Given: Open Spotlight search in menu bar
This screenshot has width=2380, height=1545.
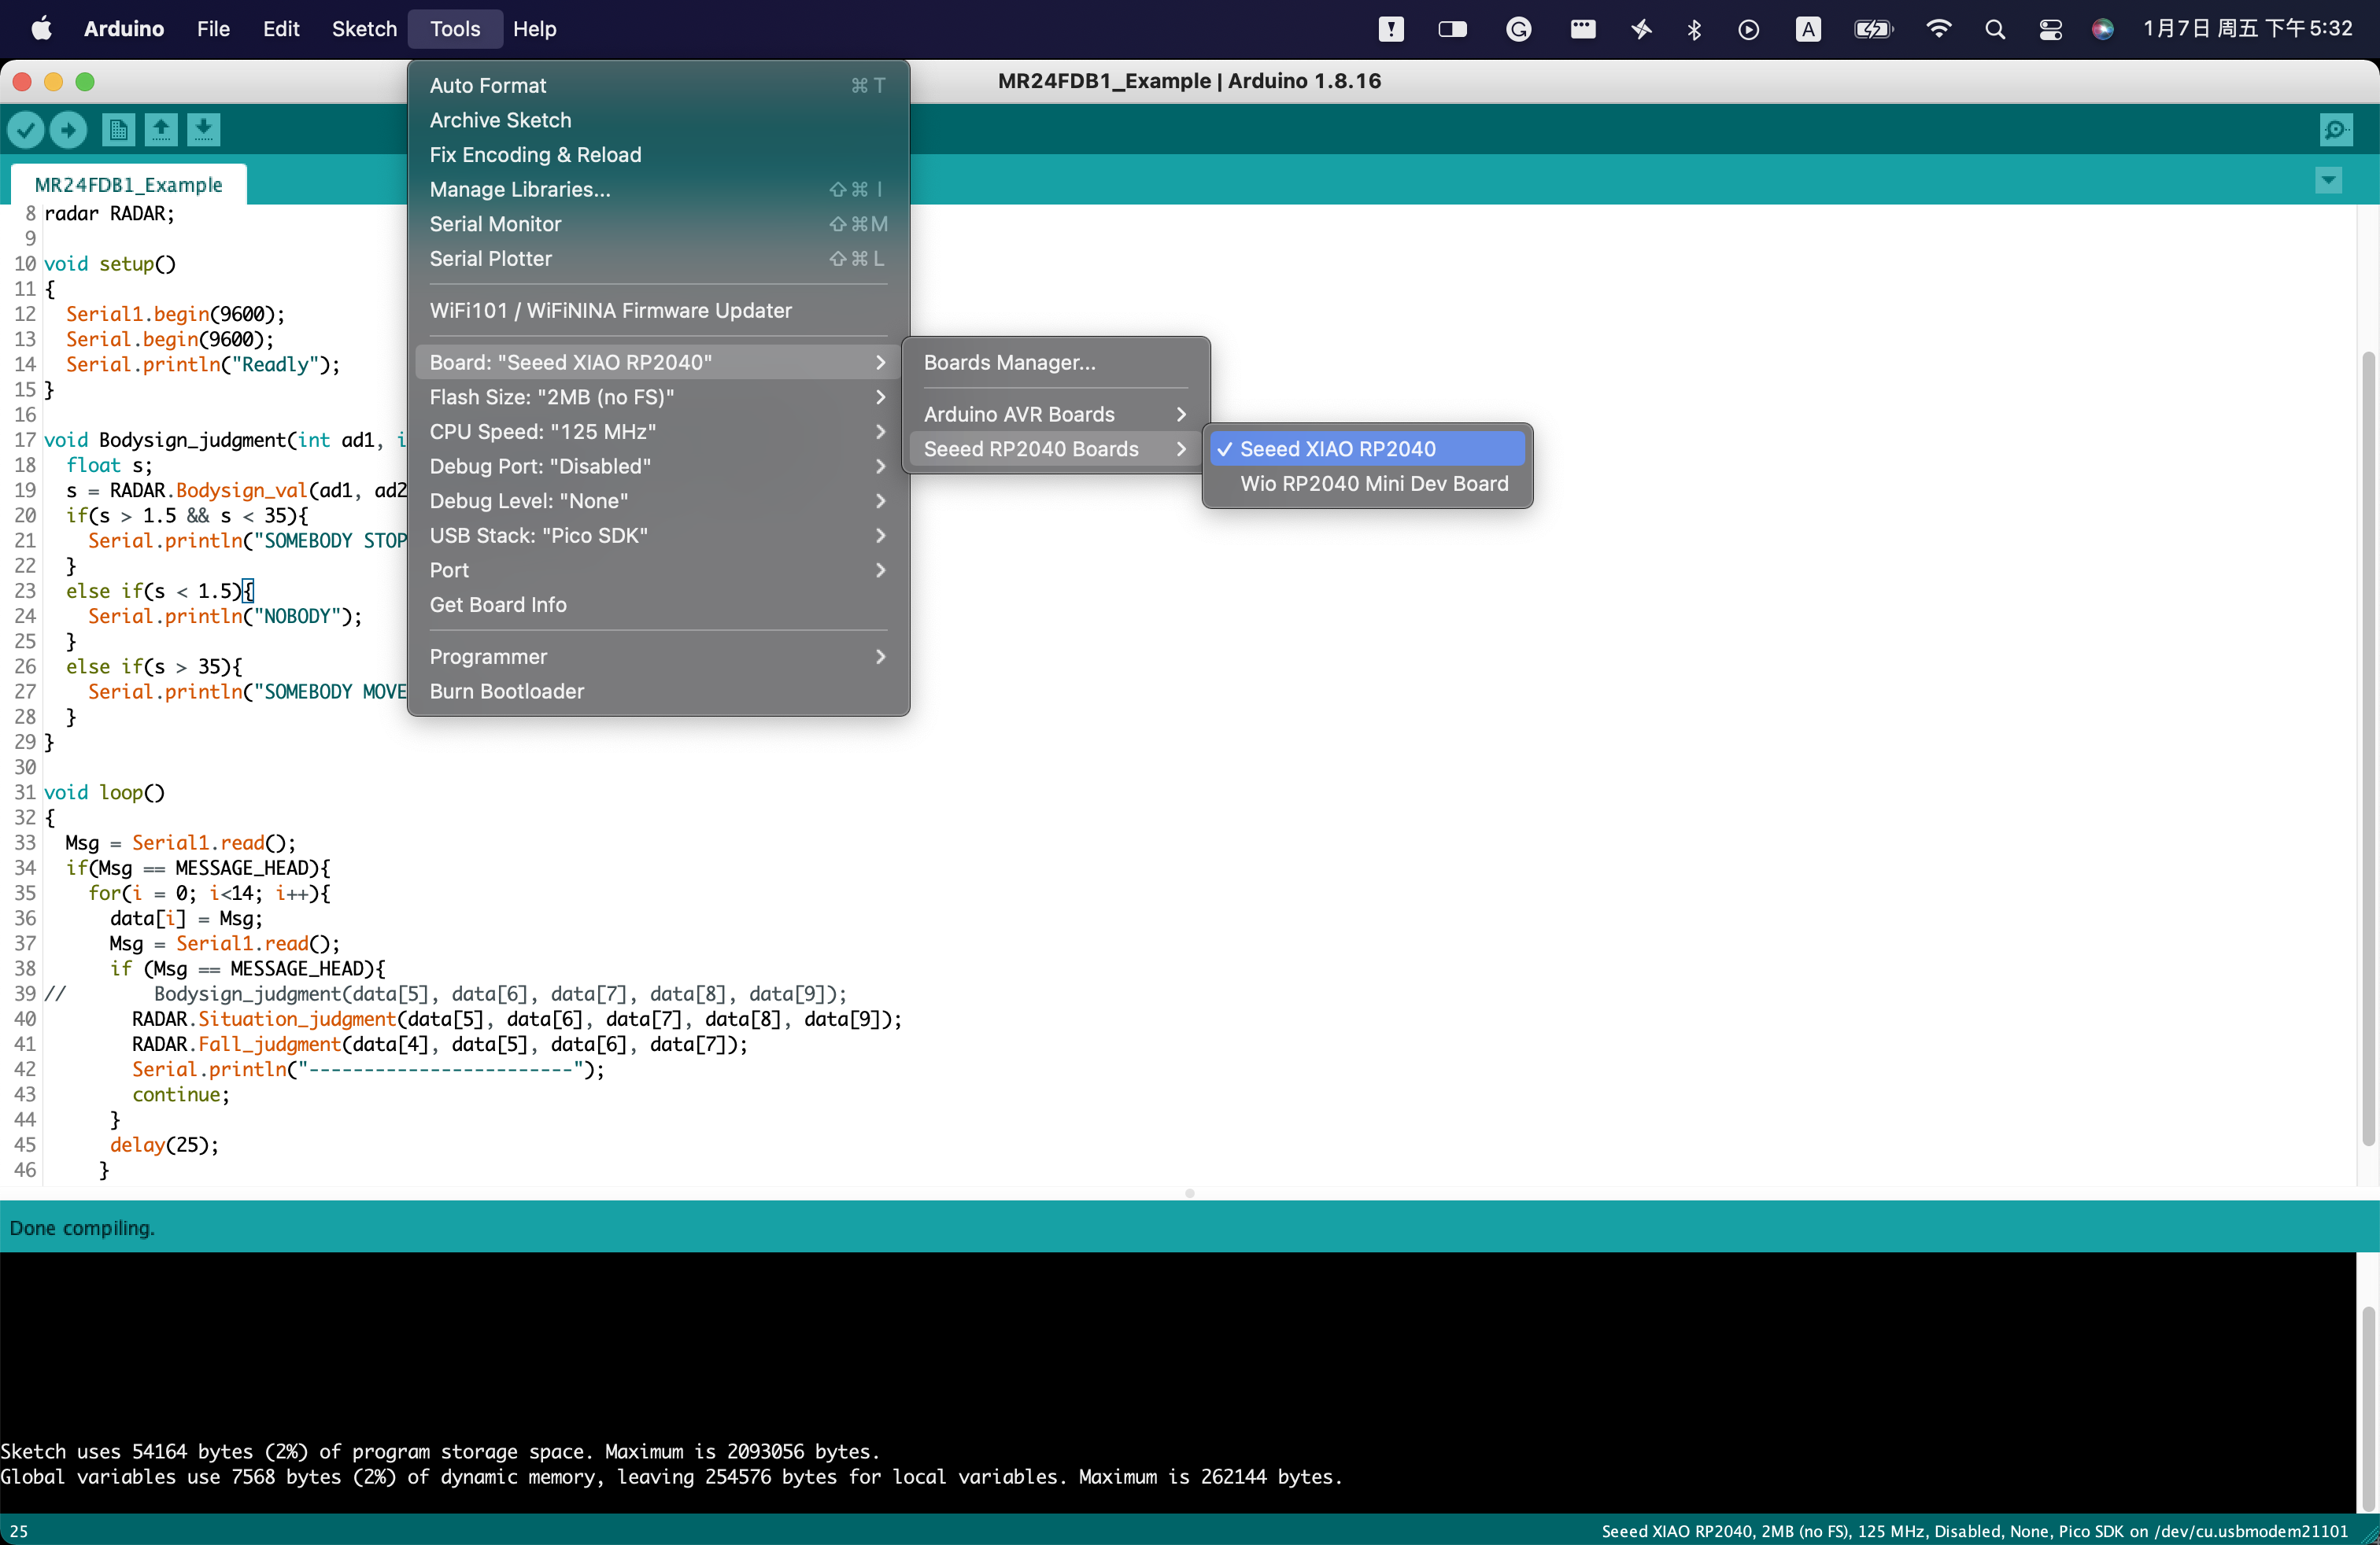Looking at the screenshot, I should pyautogui.click(x=1994, y=29).
